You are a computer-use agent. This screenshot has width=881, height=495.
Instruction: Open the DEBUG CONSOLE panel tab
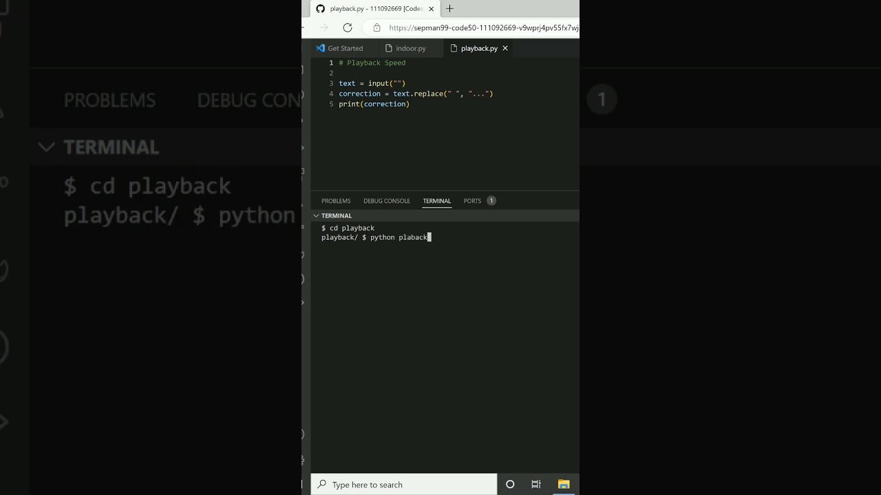387,201
